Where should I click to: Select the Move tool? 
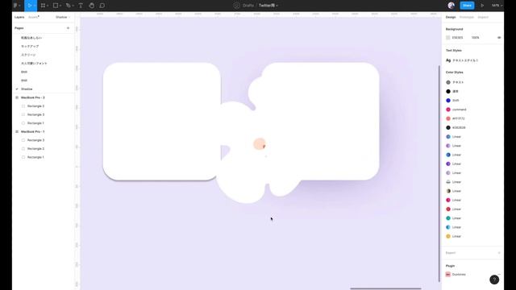[x=29, y=6]
